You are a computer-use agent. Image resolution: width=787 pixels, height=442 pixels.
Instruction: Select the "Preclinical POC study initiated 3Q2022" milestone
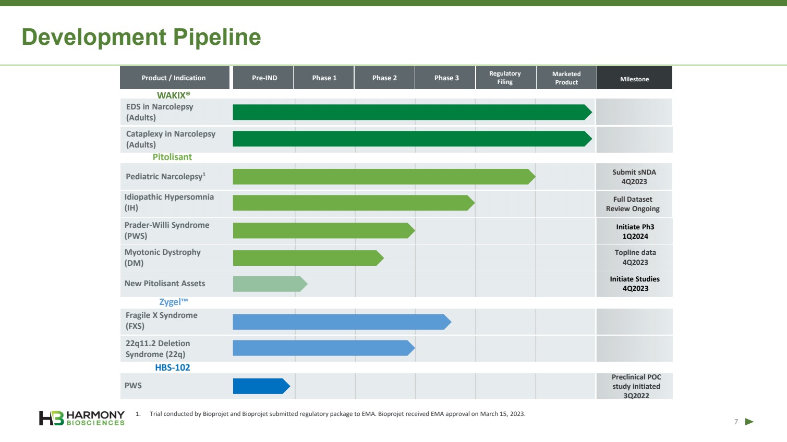636,386
